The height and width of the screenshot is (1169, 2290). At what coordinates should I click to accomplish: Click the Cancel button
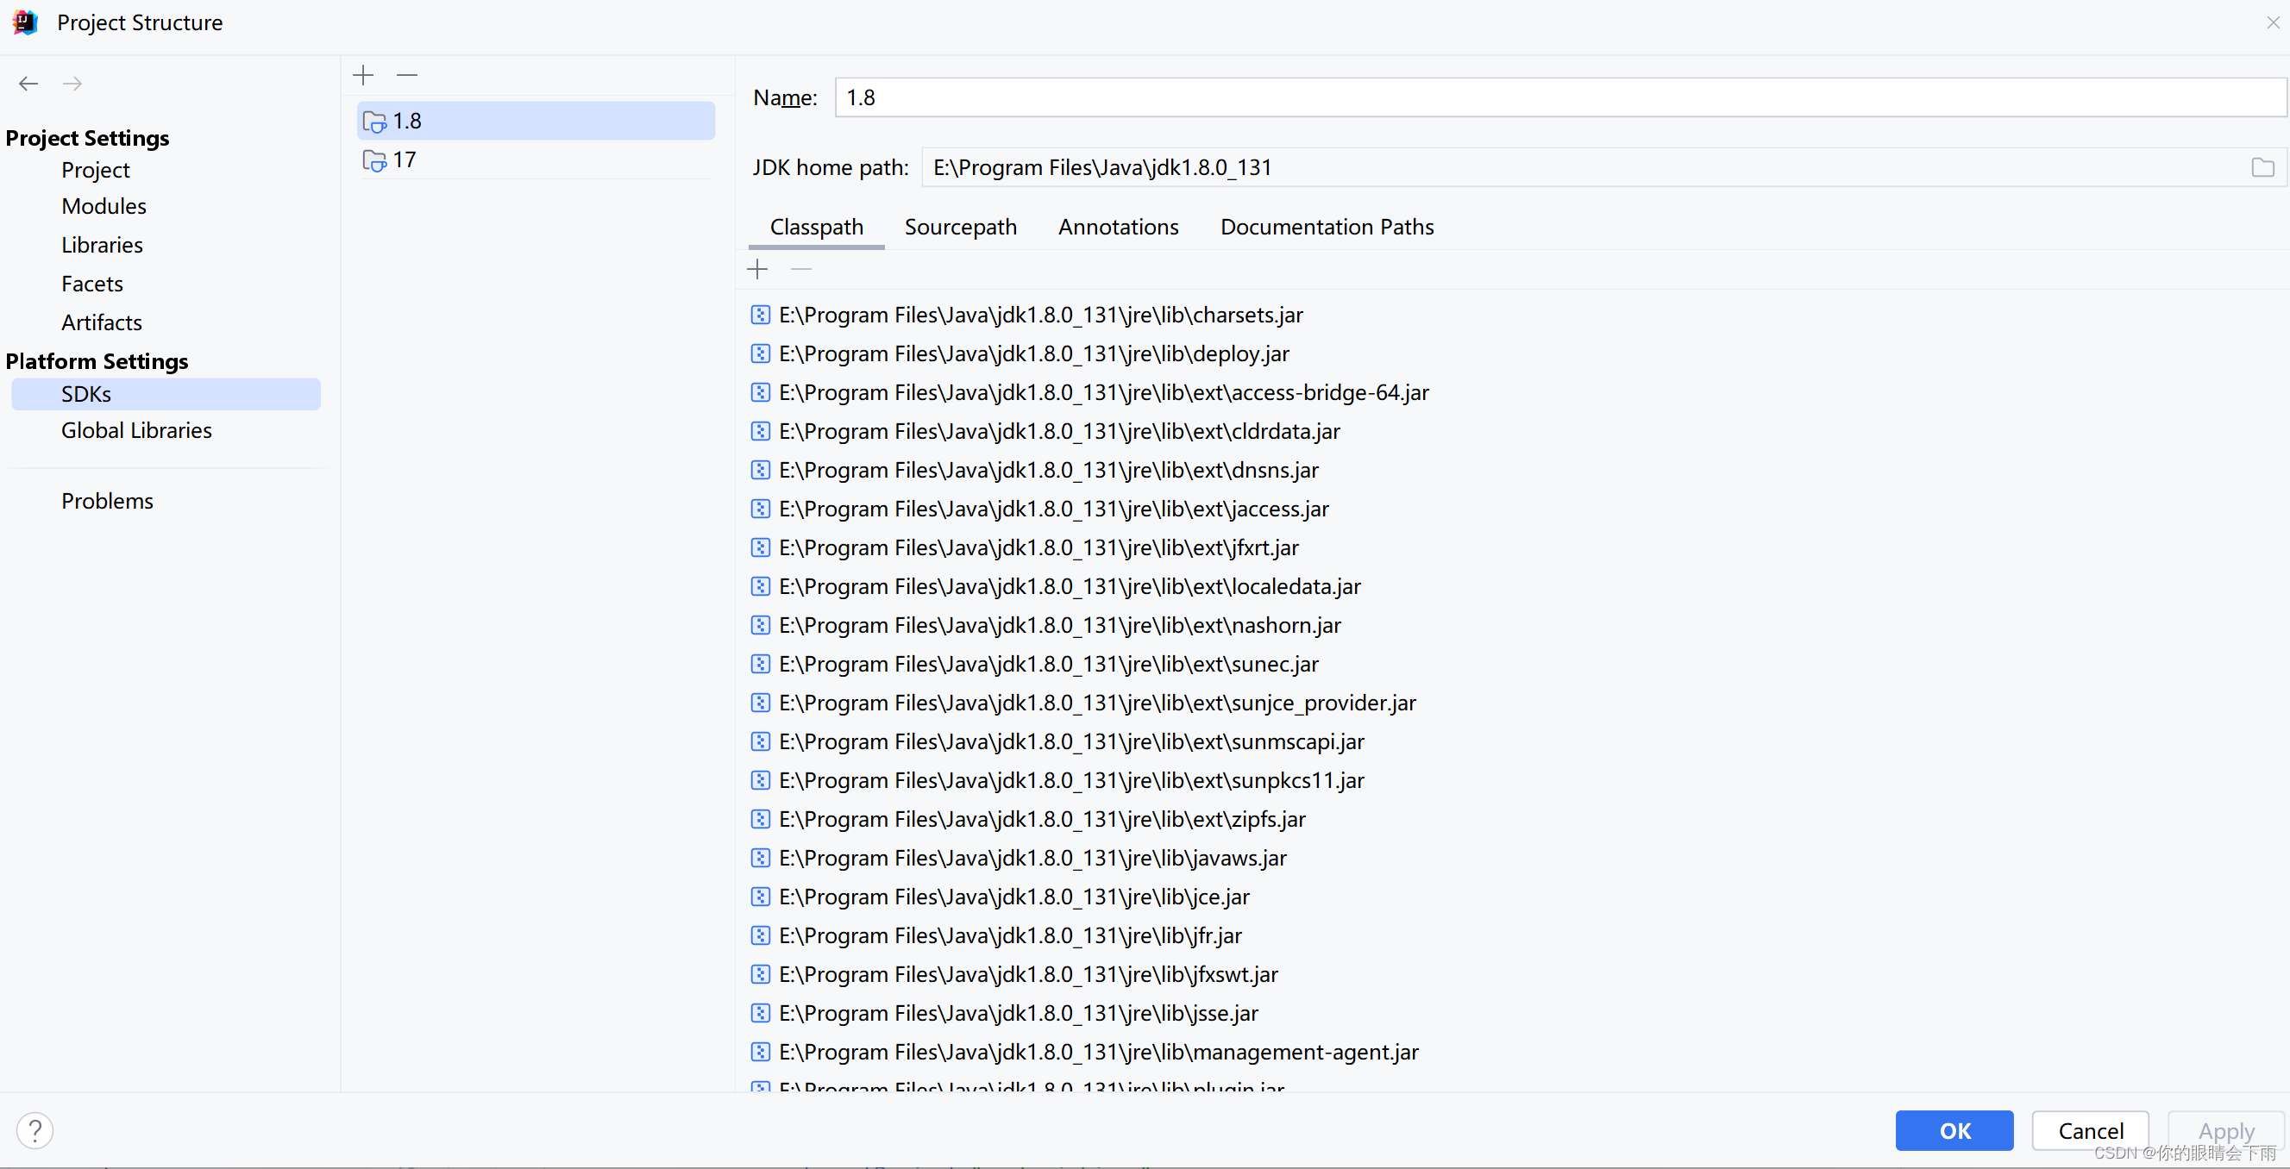point(2091,1130)
